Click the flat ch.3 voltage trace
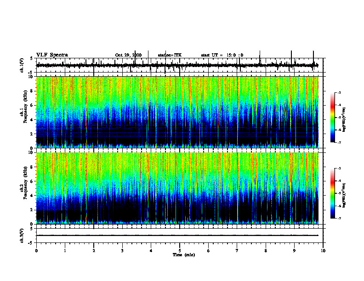The image size is (364, 281). point(177,236)
